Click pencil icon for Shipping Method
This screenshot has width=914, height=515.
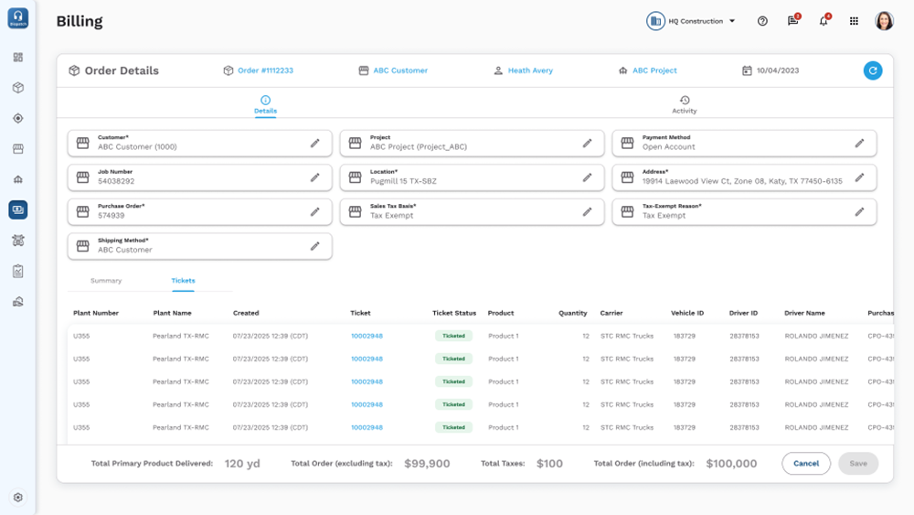point(314,246)
